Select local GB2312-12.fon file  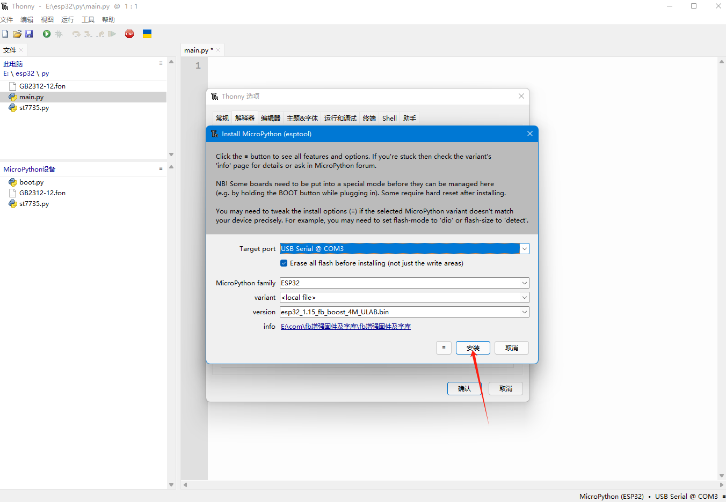83,86
